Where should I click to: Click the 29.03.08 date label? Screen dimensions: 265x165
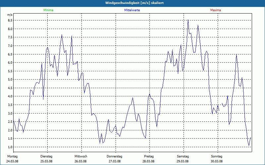[183, 161]
